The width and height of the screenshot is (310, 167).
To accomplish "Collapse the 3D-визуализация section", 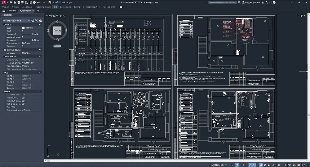I will pyautogui.click(x=40, y=50).
